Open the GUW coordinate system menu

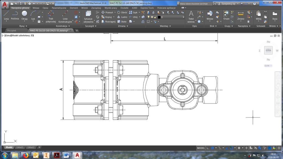[x=268, y=66]
